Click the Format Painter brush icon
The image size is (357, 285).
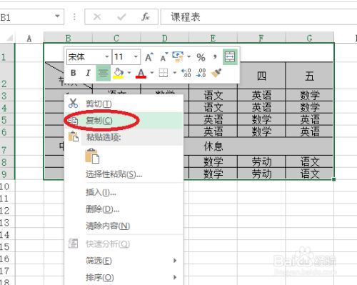click(x=216, y=73)
